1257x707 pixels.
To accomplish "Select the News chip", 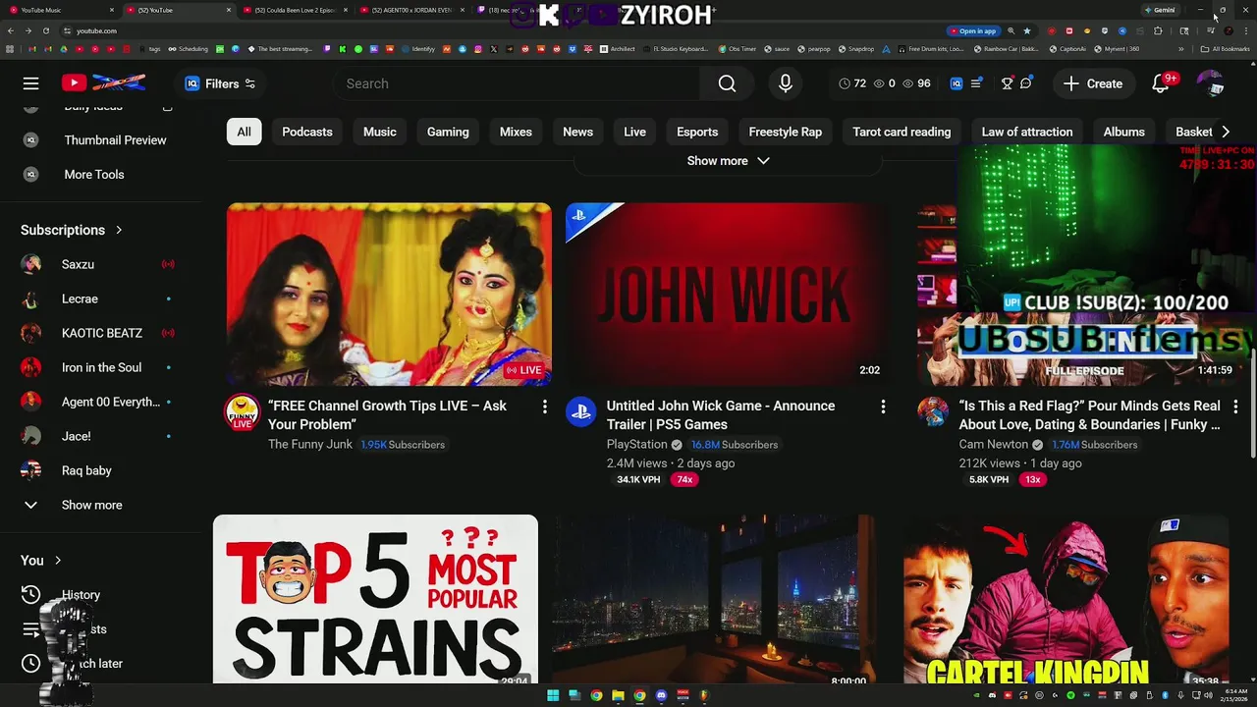I will pyautogui.click(x=577, y=132).
